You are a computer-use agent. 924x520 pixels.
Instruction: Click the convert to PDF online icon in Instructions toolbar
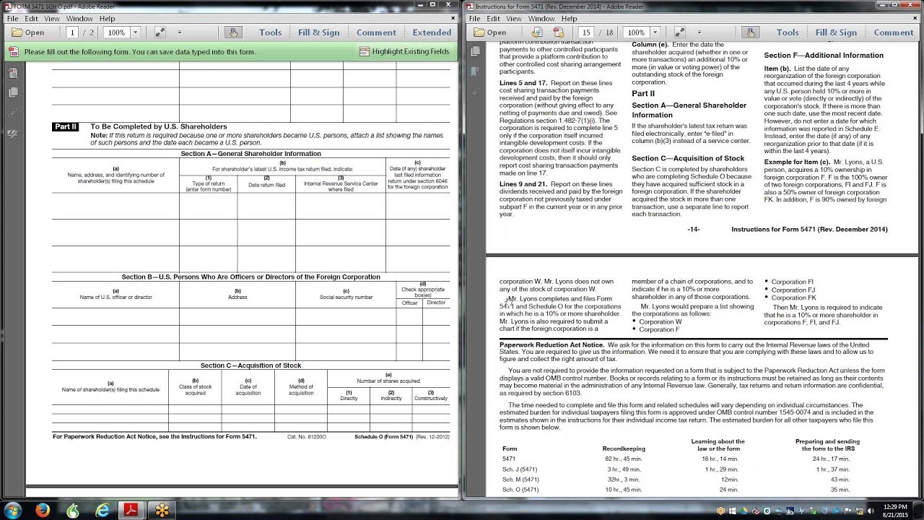click(536, 32)
